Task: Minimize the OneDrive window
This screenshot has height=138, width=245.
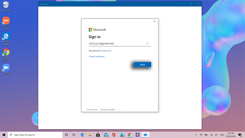Action: click(183, 4)
